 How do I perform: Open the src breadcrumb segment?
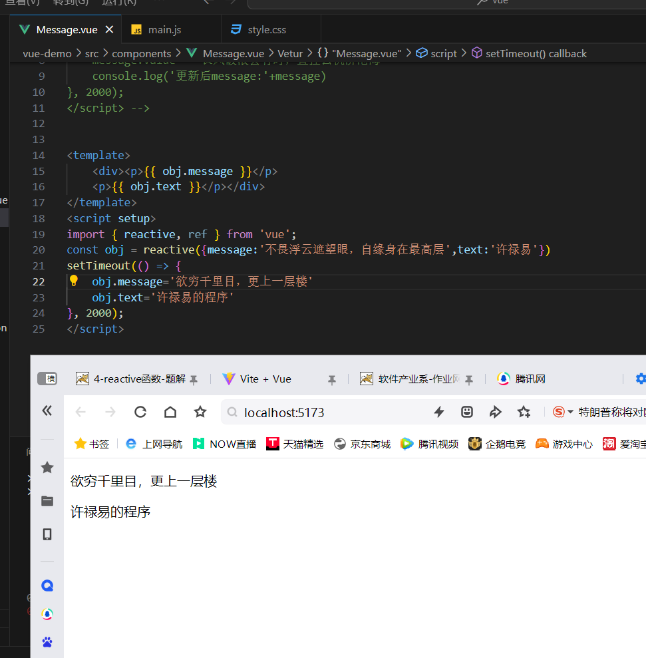coord(92,54)
